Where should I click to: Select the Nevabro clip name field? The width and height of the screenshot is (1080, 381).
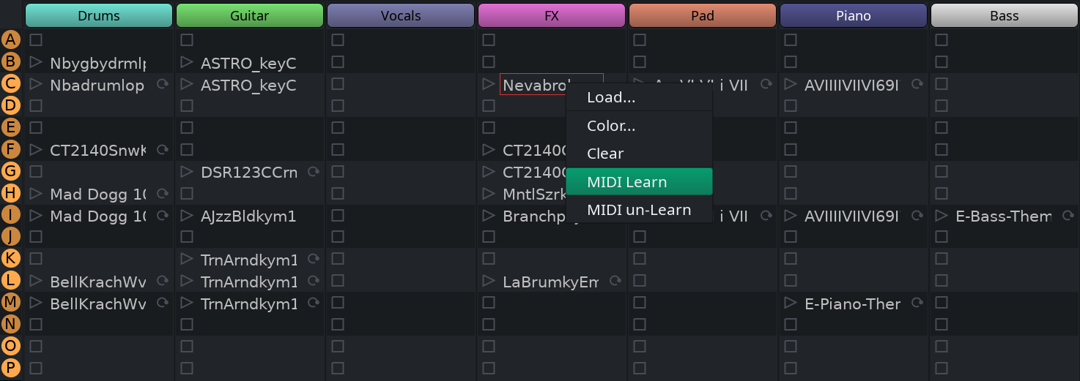551,84
